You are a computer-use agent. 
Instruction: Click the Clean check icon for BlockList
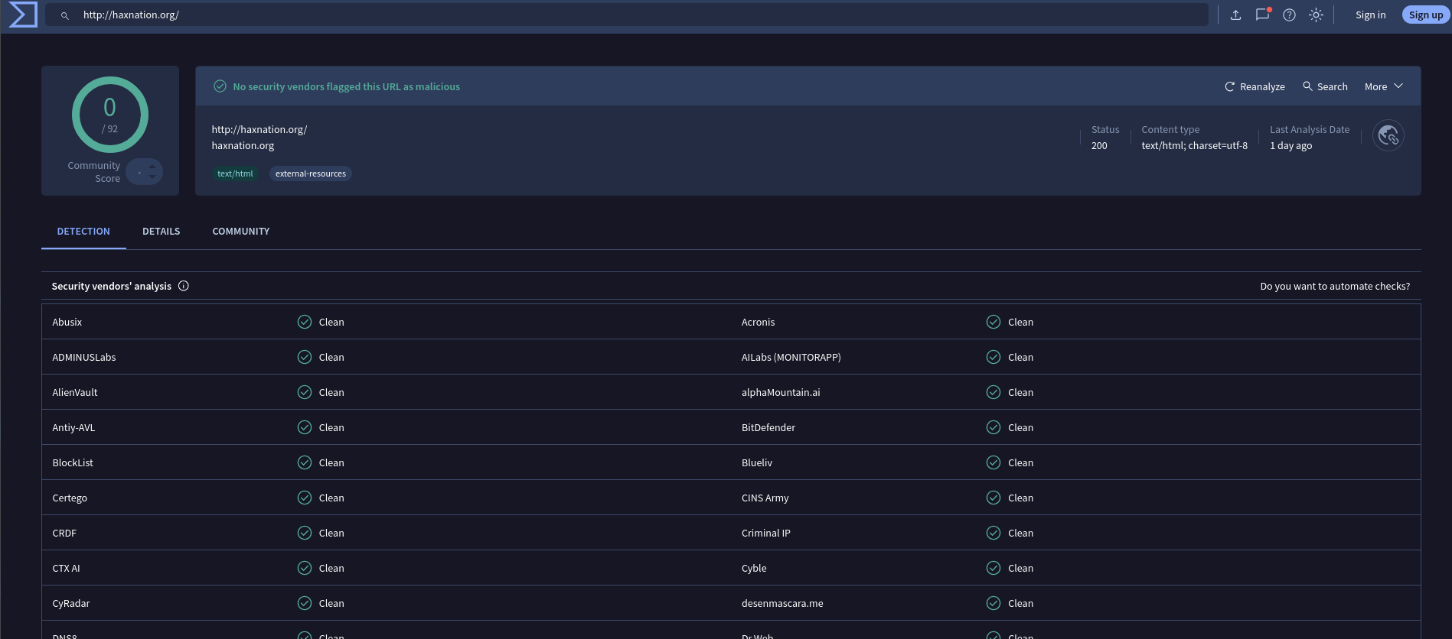point(305,462)
